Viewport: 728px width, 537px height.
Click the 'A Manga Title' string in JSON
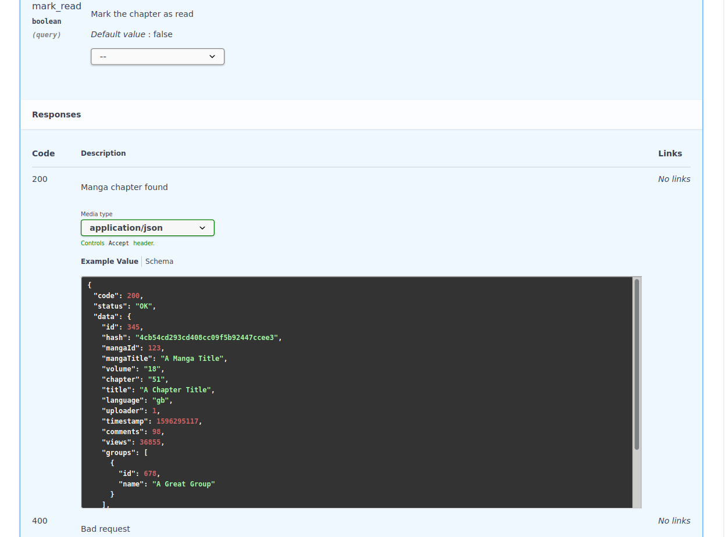pyautogui.click(x=192, y=359)
